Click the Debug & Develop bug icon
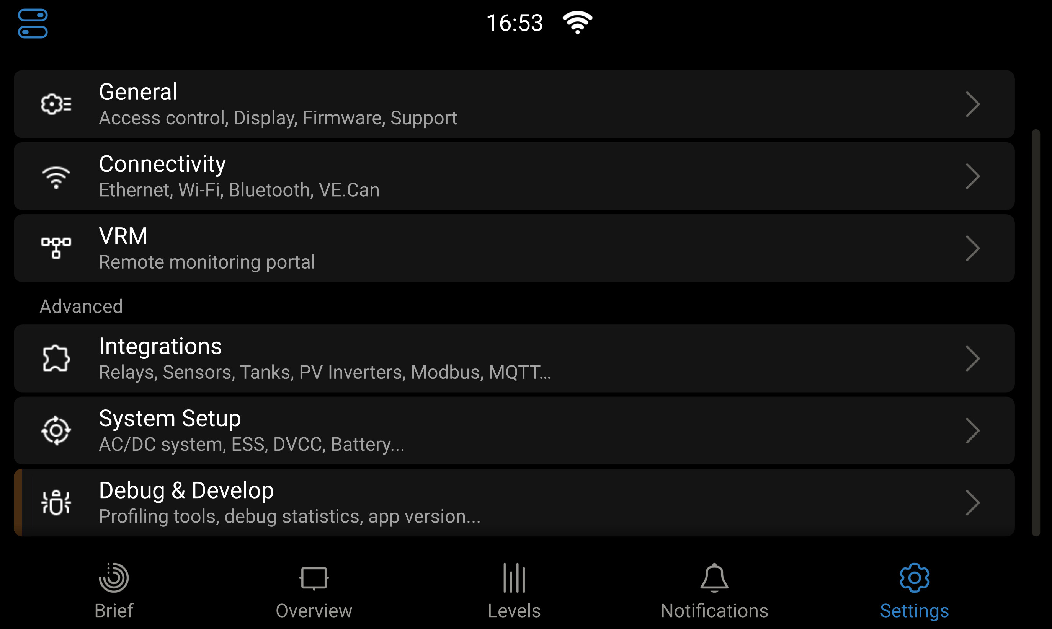This screenshot has height=629, width=1052. click(x=56, y=503)
